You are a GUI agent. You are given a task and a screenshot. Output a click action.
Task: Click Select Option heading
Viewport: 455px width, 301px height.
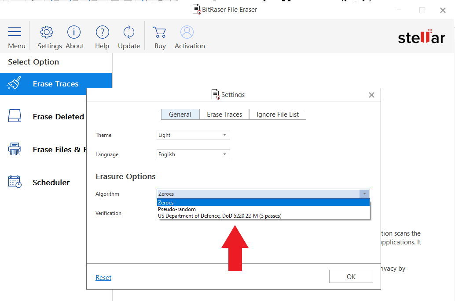tap(33, 62)
